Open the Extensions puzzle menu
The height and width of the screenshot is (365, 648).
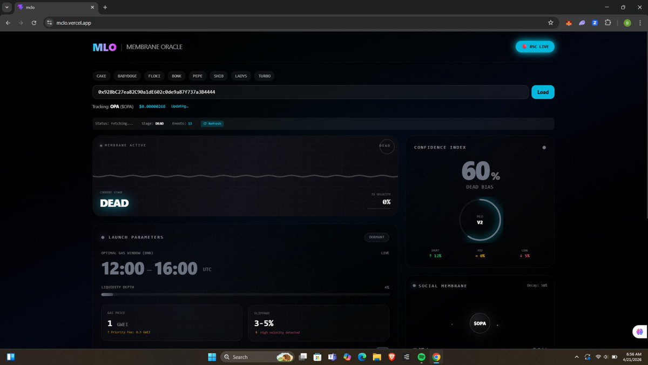[608, 23]
